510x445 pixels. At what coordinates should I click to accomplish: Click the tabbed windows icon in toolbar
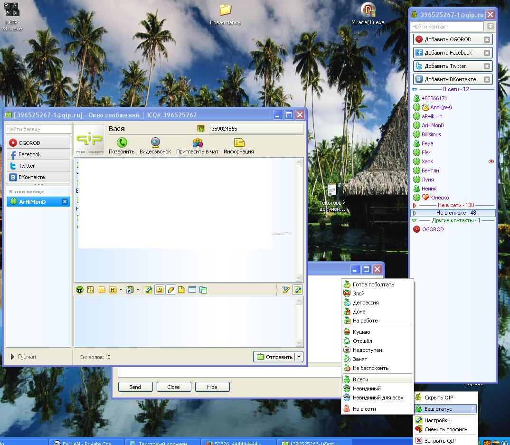point(203,290)
